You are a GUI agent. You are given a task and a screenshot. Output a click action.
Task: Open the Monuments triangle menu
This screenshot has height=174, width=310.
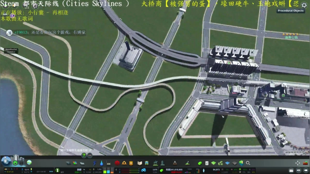point(175,163)
